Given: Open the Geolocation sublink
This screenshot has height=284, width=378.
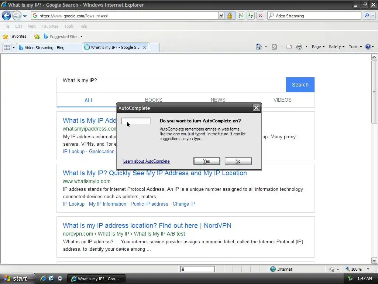Looking at the screenshot, I should click(x=102, y=151).
